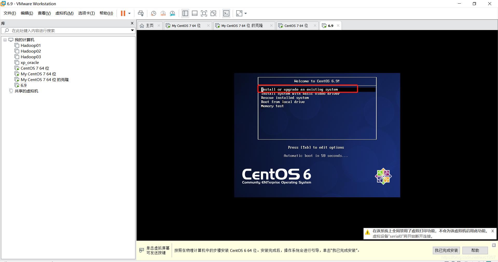Switch to Unity mode

[x=213, y=13]
